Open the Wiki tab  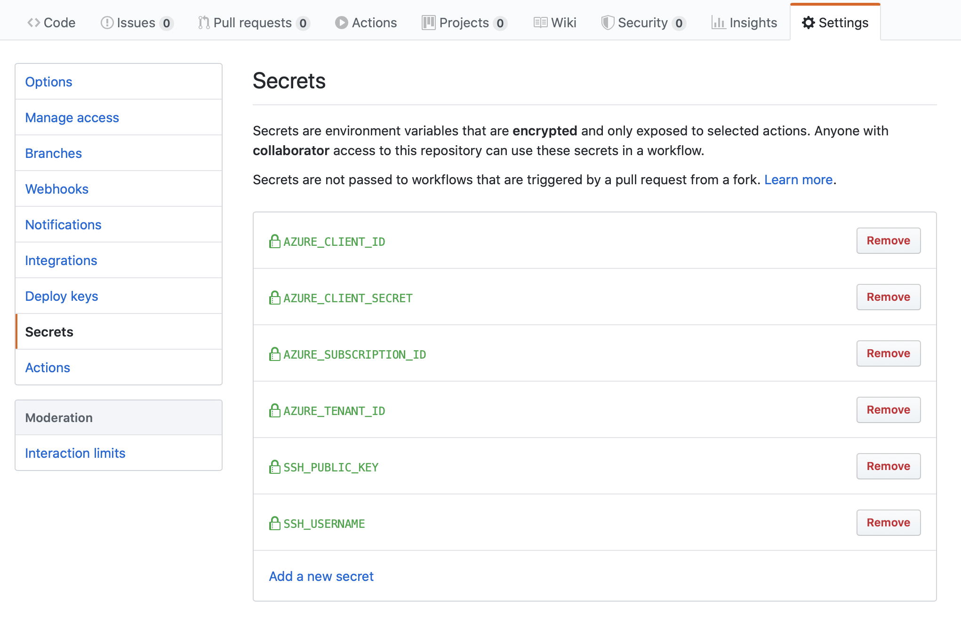[x=555, y=23]
